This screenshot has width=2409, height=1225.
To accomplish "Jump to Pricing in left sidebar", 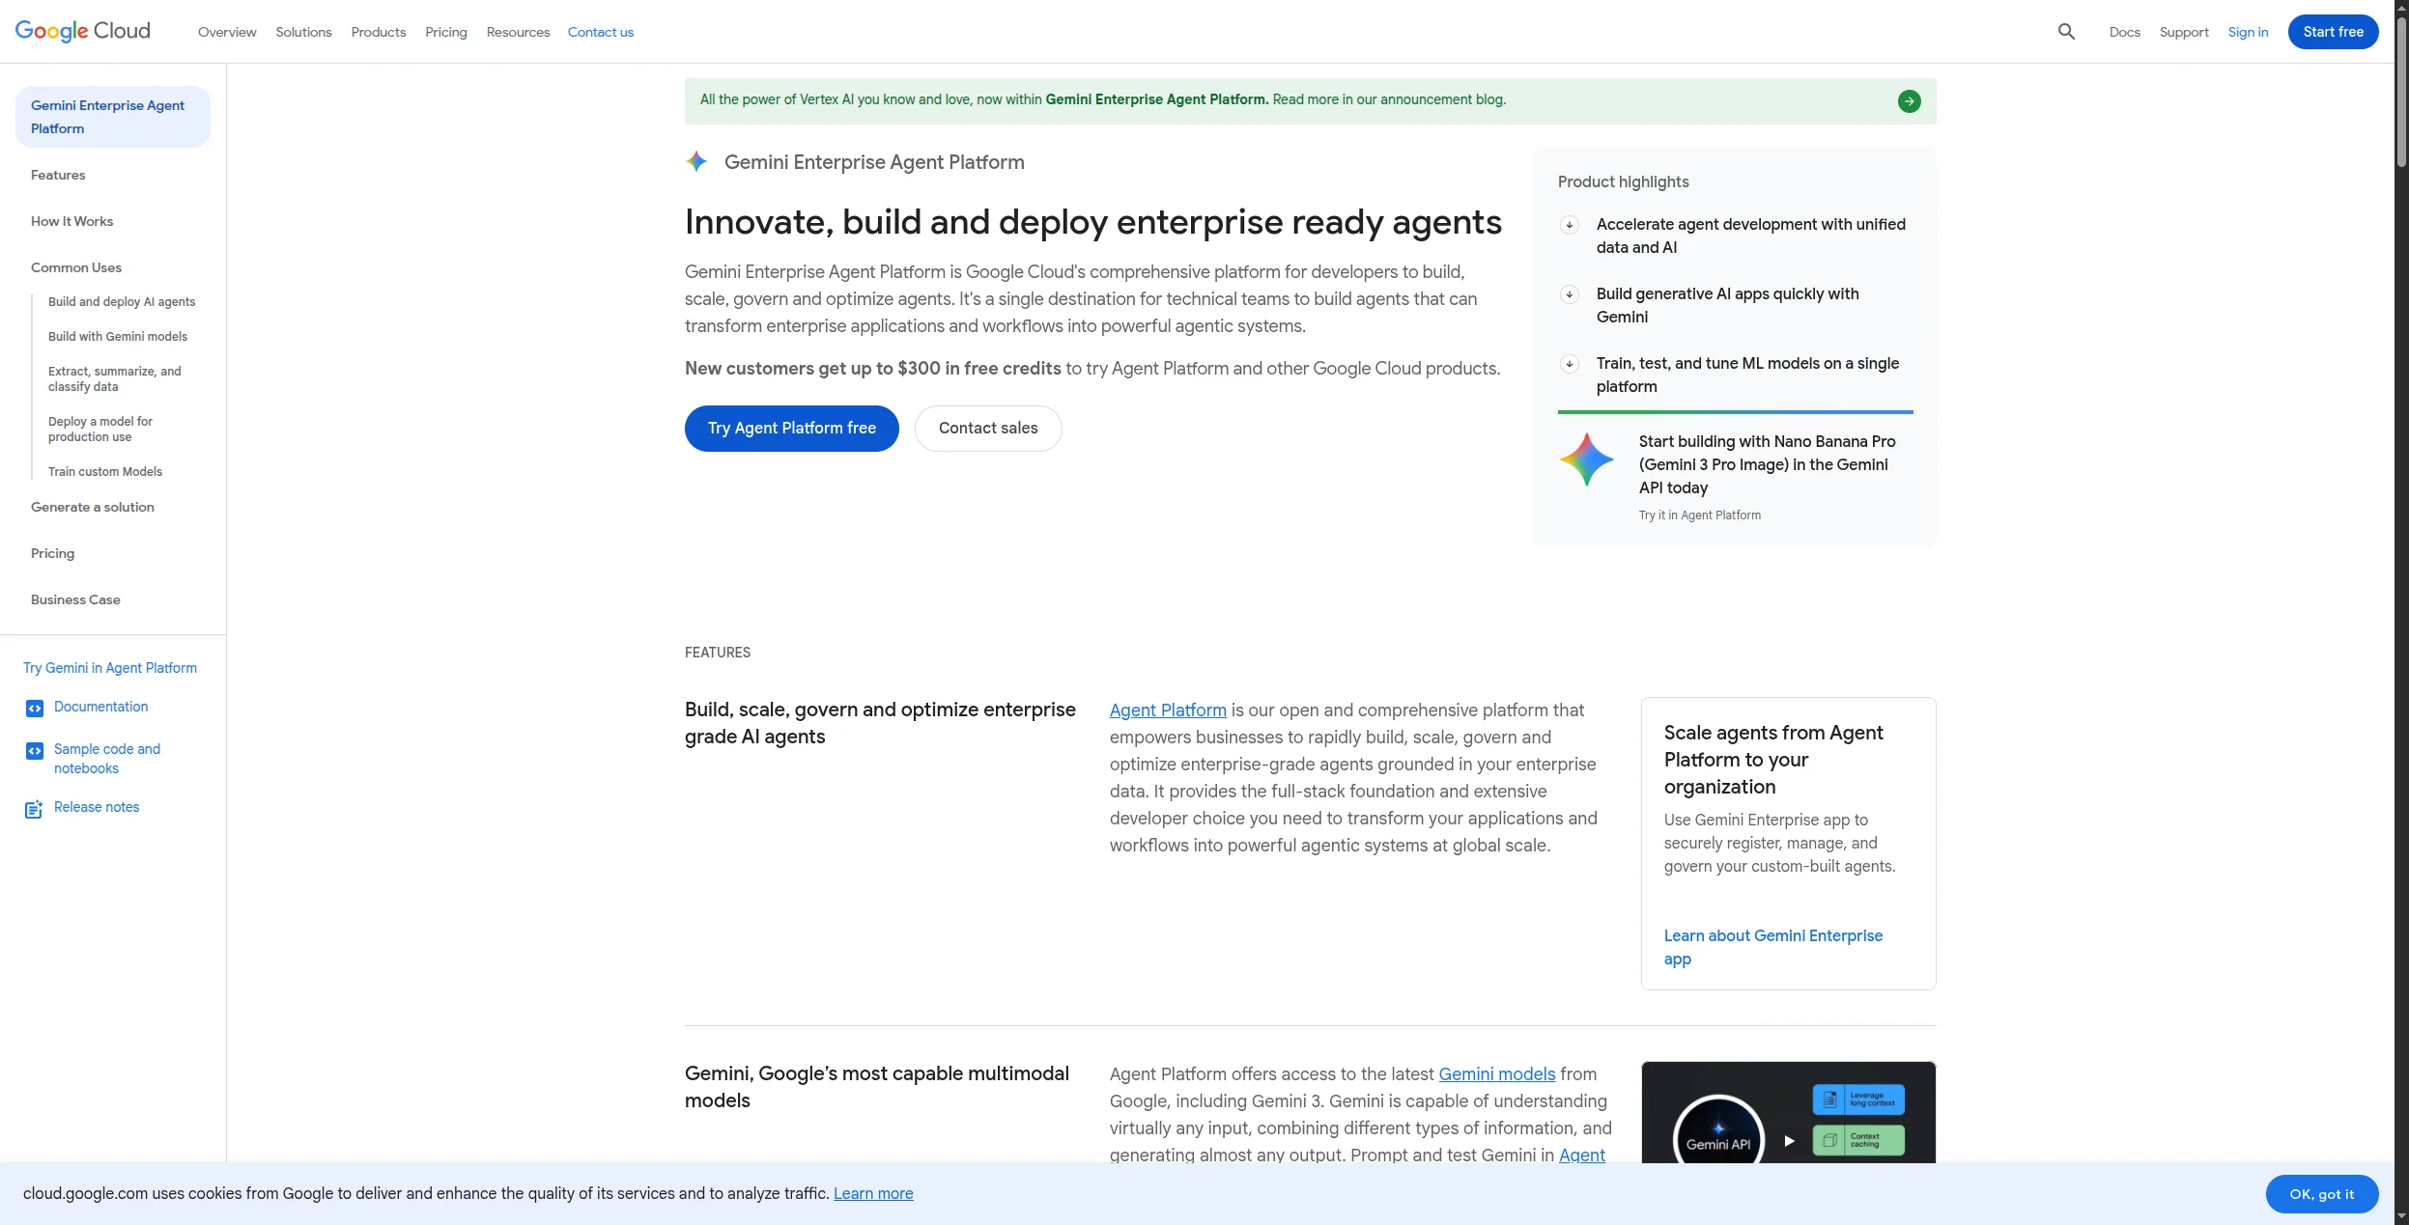I will click(52, 553).
